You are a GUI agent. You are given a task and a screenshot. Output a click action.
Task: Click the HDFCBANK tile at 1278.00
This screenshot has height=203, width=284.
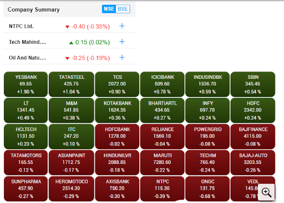[117, 137]
